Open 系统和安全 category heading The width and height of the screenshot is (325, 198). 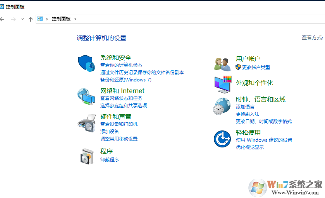pos(116,58)
